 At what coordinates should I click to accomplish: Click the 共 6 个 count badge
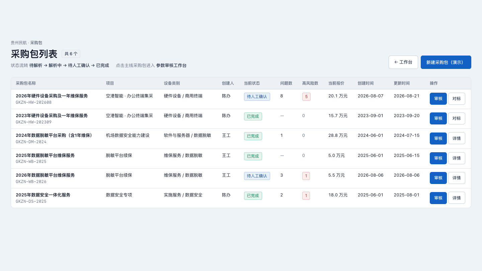pyautogui.click(x=71, y=54)
